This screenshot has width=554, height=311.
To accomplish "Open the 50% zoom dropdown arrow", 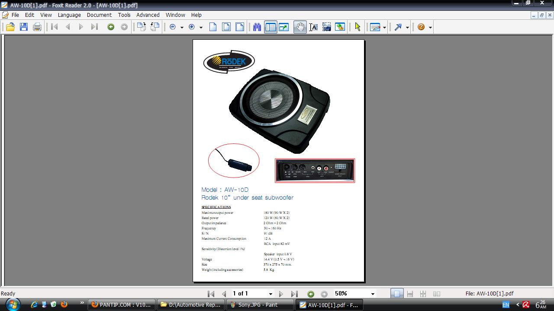I will (373, 294).
